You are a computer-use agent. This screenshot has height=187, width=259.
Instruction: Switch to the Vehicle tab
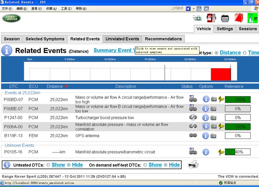(x=204, y=29)
